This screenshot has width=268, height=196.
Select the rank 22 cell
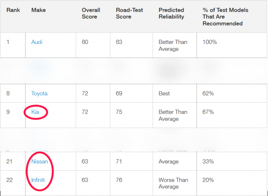click(10, 180)
